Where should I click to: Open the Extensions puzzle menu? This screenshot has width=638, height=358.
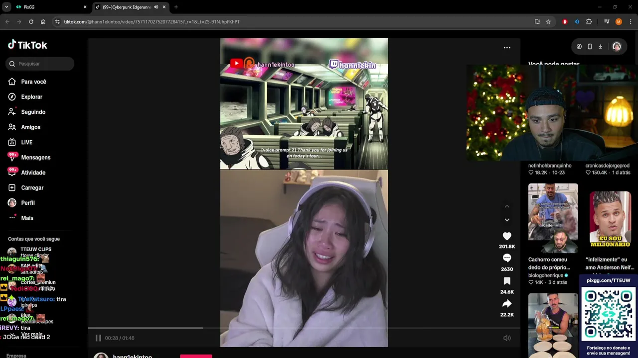[589, 22]
